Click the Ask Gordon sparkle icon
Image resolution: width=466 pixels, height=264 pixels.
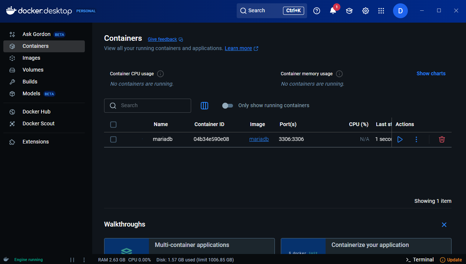tap(12, 34)
